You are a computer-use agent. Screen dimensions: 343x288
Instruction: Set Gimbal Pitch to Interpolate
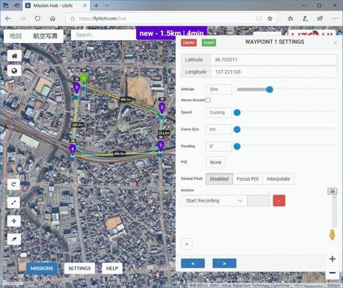278,179
